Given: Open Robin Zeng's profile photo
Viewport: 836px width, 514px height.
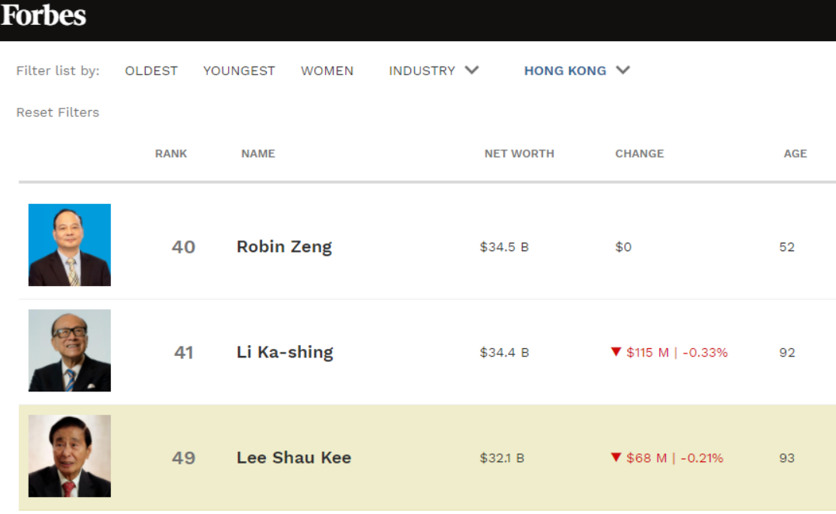Looking at the screenshot, I should pyautogui.click(x=70, y=245).
